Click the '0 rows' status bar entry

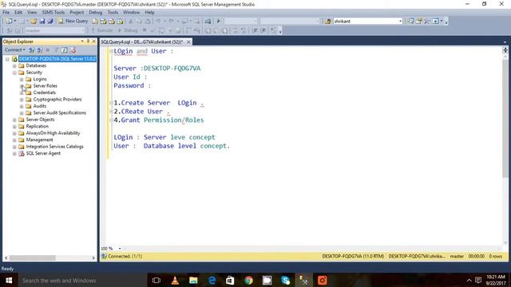pos(495,257)
